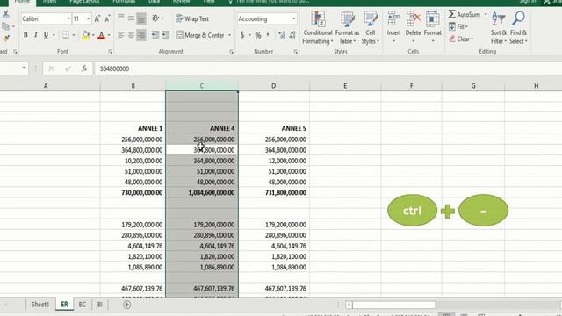Viewport: 562px width, 316px height.
Task: Switch to the ER sheet tab
Action: click(x=64, y=305)
